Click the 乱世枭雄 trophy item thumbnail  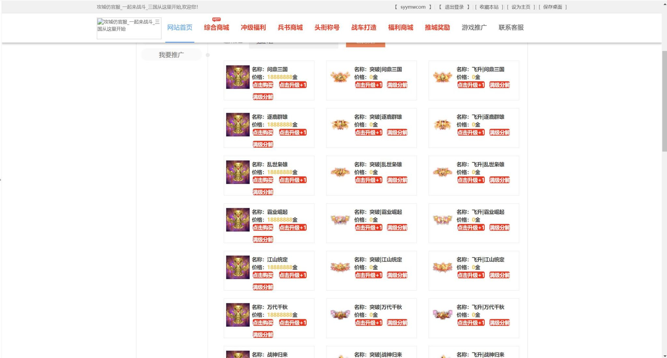pyautogui.click(x=238, y=172)
